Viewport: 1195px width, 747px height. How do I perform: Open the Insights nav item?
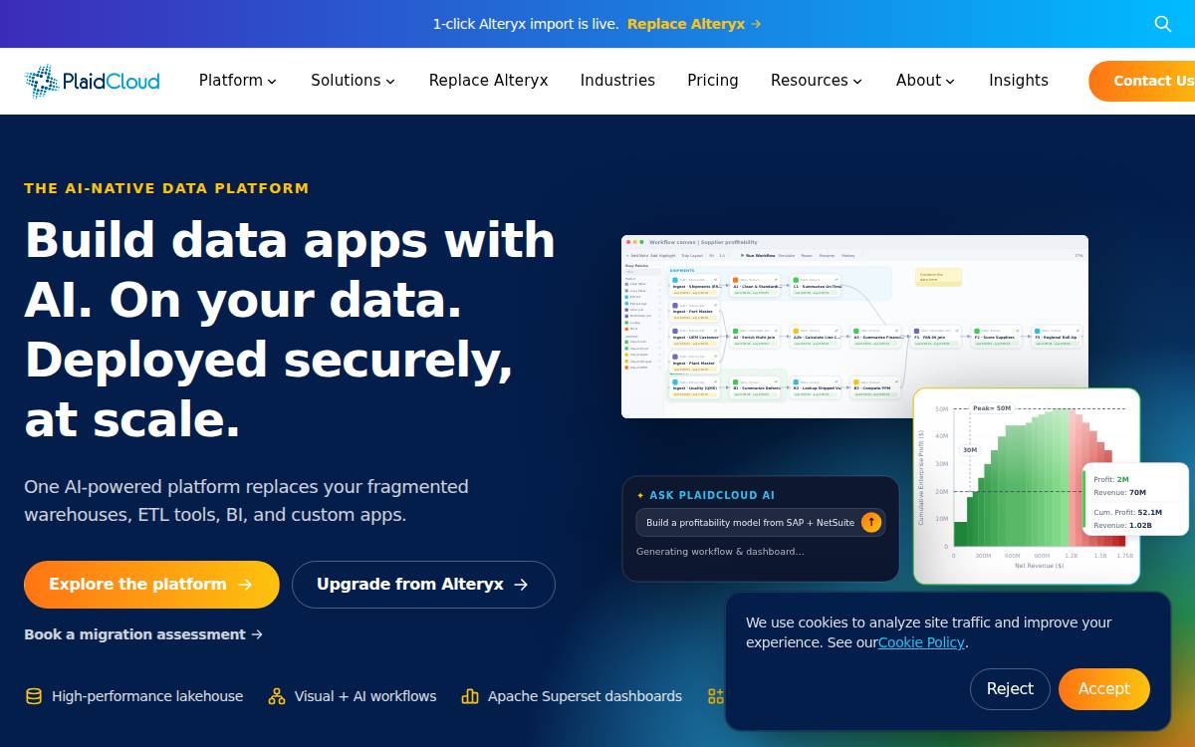(x=1019, y=81)
